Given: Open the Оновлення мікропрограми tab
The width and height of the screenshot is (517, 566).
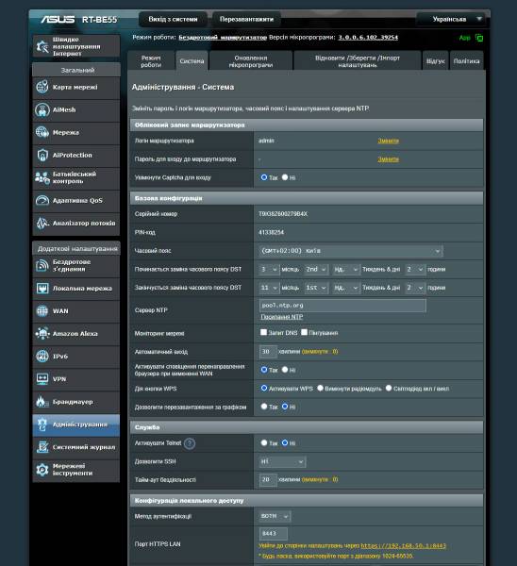Looking at the screenshot, I should click(251, 61).
